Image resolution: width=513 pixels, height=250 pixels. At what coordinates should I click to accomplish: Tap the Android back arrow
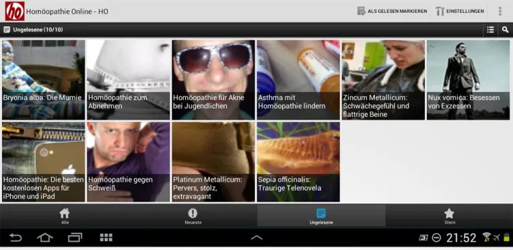(15, 238)
